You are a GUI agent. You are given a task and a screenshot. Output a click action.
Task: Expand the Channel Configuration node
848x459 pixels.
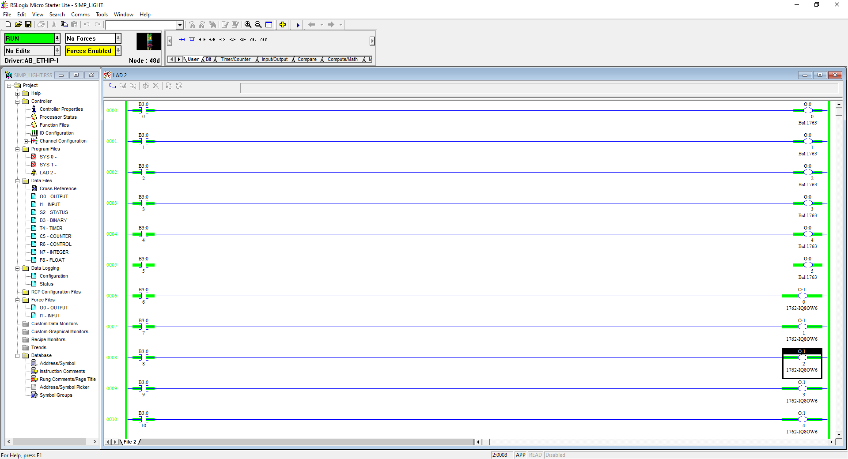26,141
